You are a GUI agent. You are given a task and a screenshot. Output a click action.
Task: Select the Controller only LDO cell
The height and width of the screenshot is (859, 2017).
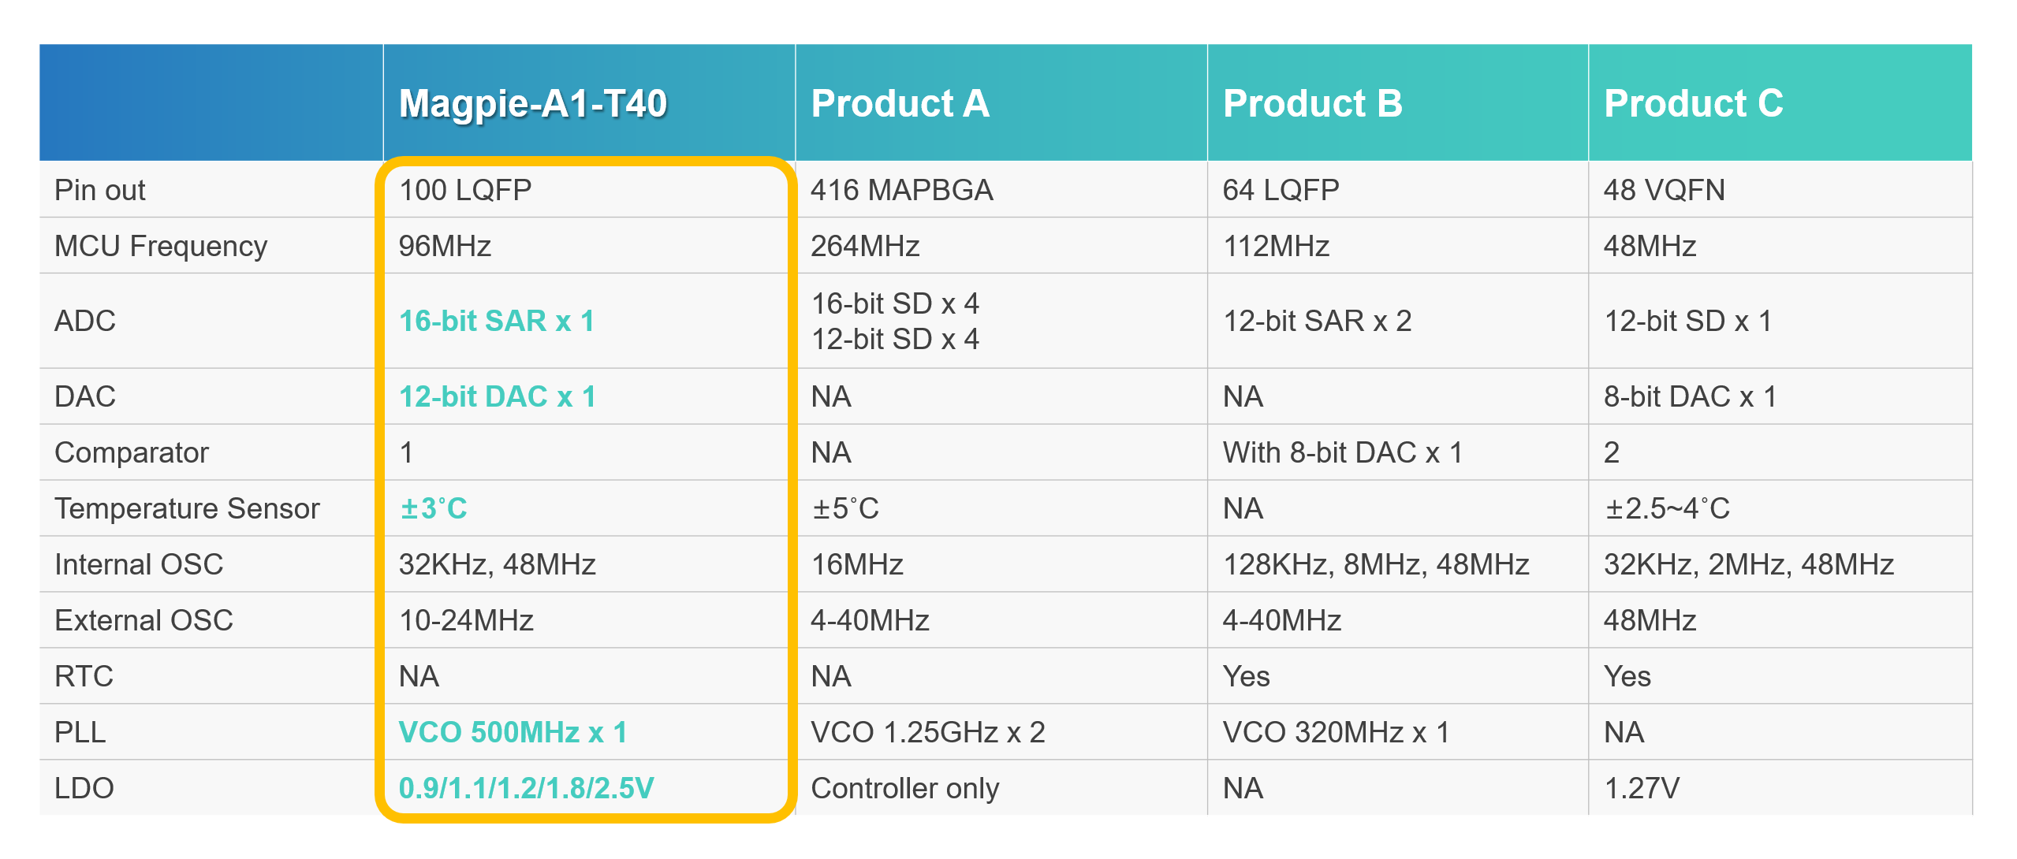tap(904, 788)
